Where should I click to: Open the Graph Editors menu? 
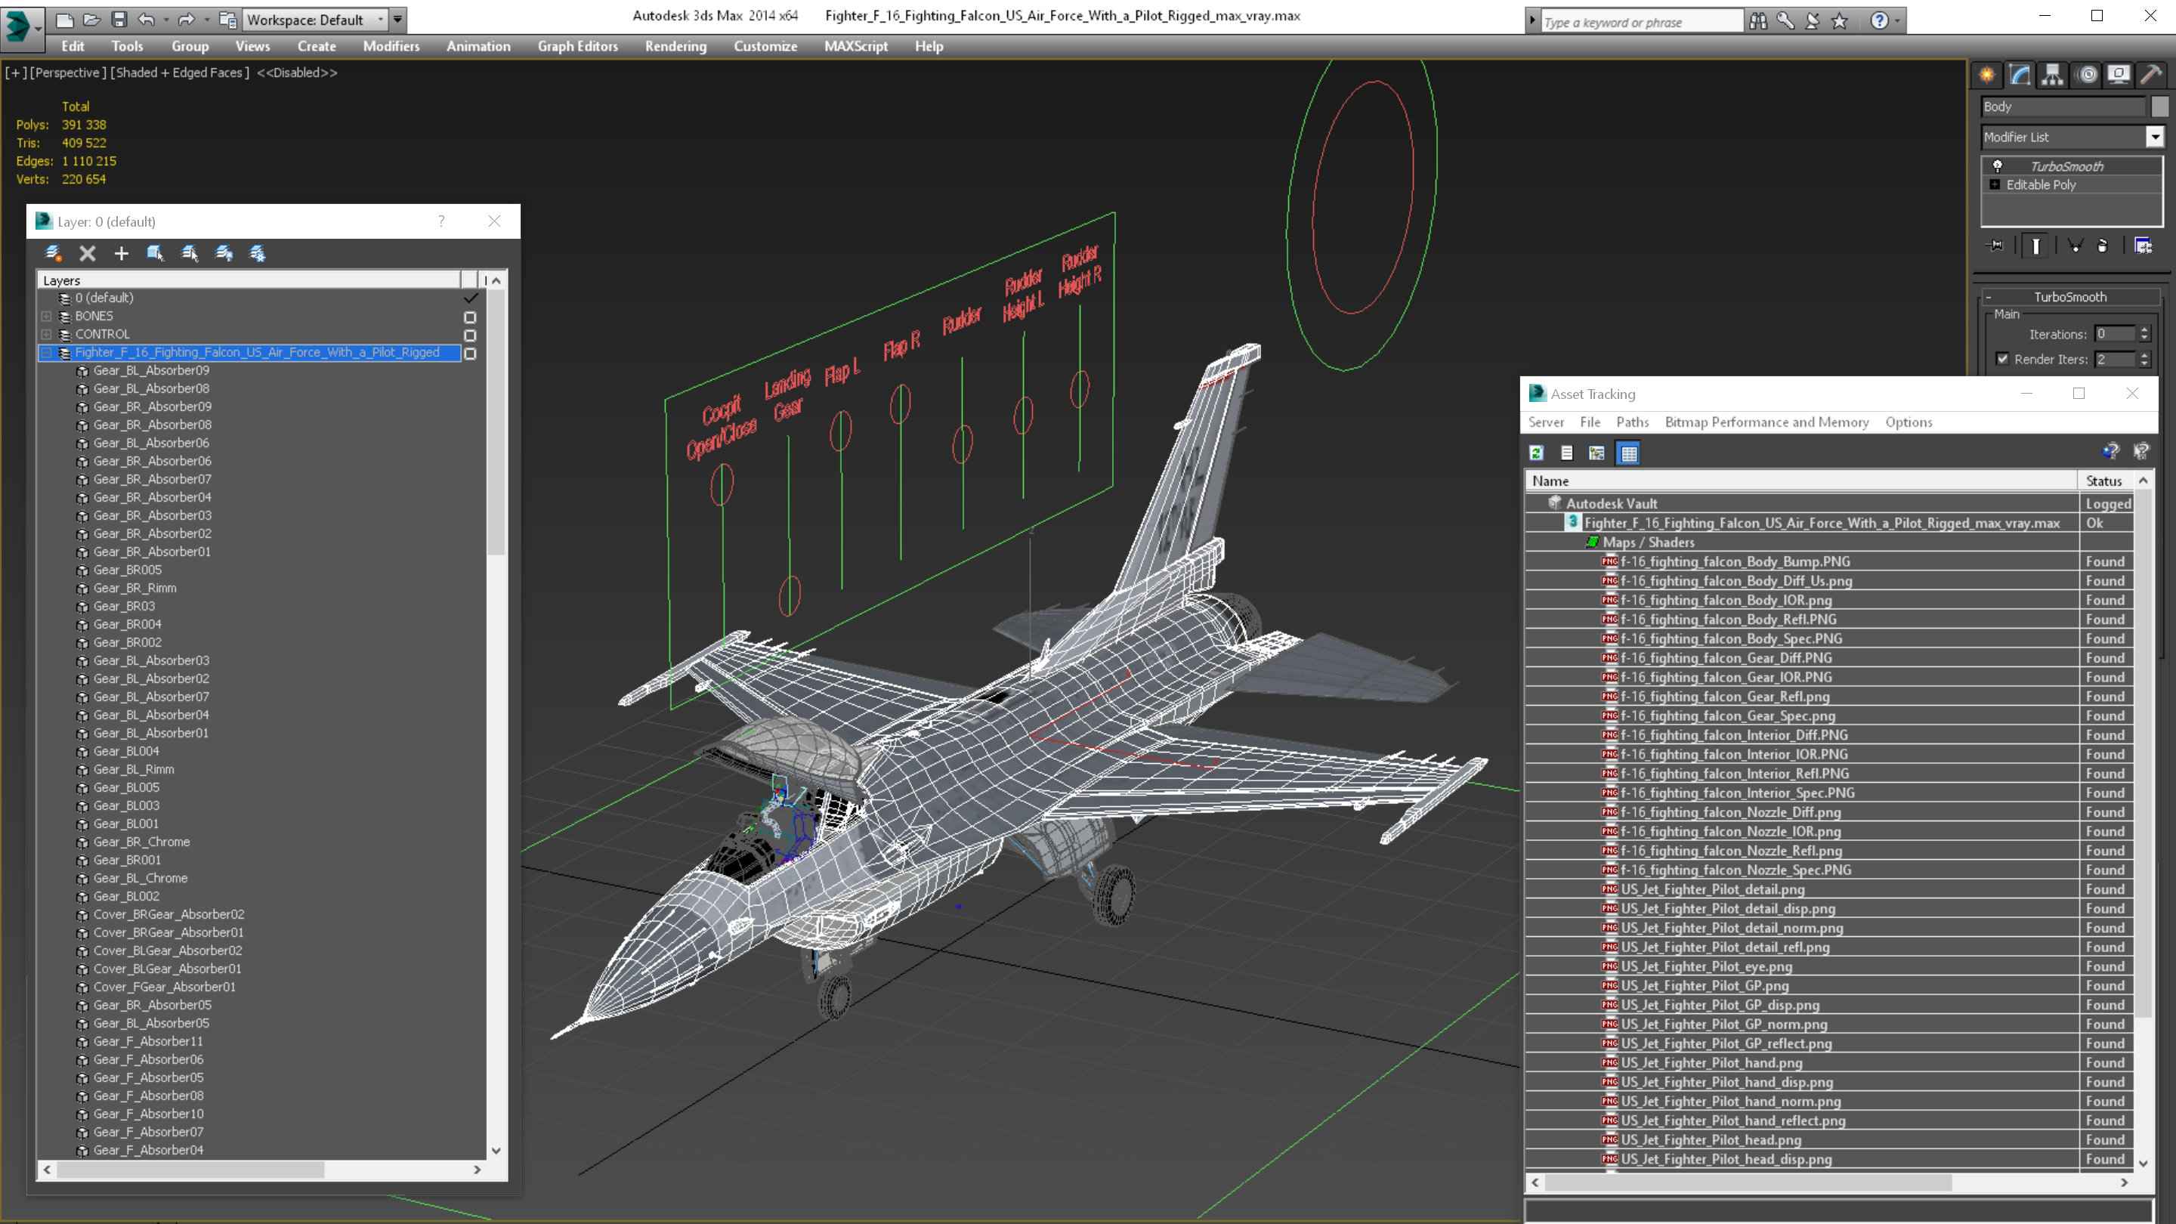578,46
